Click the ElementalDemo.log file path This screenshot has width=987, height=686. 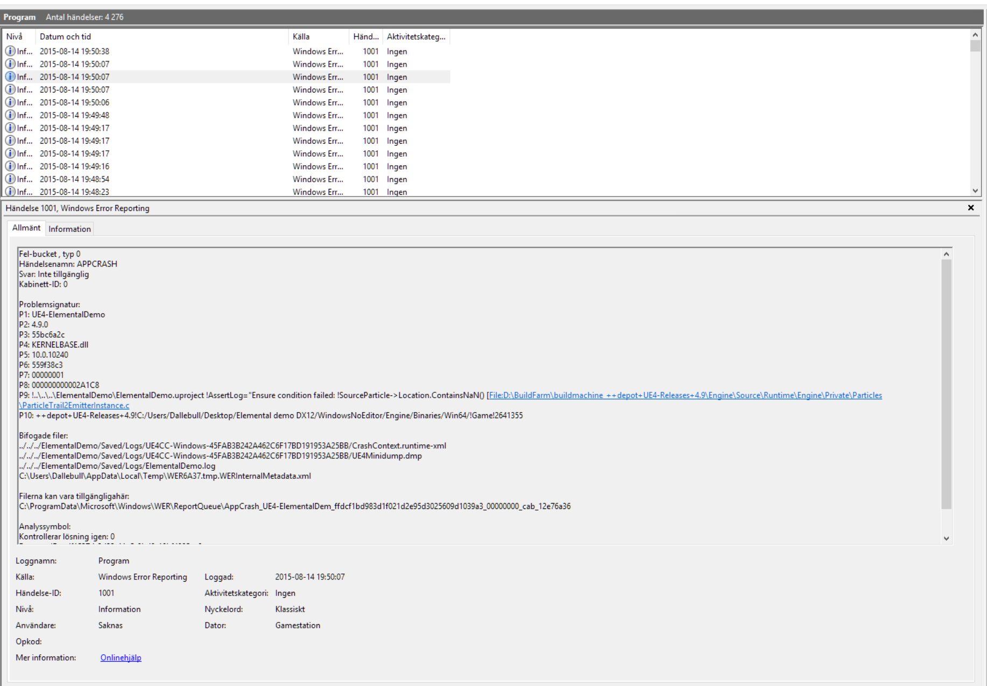pyautogui.click(x=117, y=466)
